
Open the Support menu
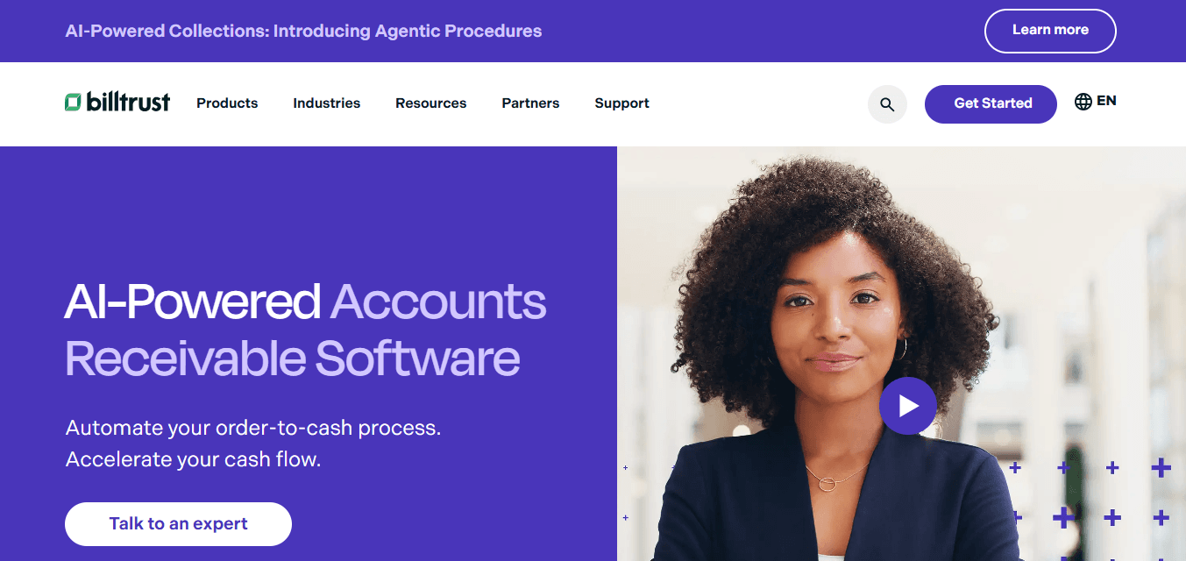click(x=621, y=103)
